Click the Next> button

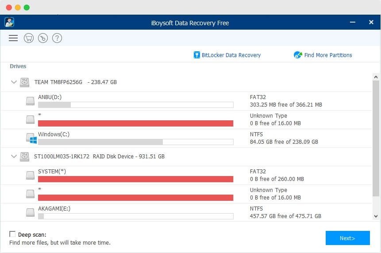348,238
